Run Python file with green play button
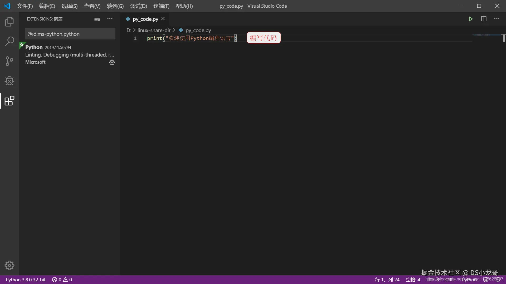The width and height of the screenshot is (506, 284). 471,19
